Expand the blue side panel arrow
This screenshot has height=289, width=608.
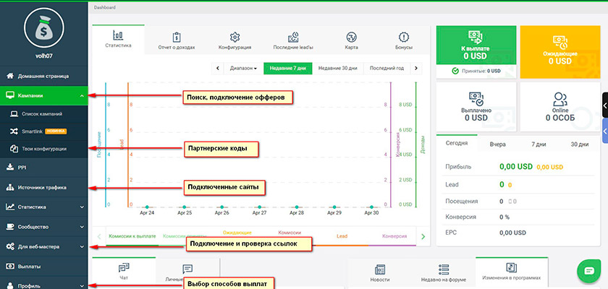pos(605,131)
